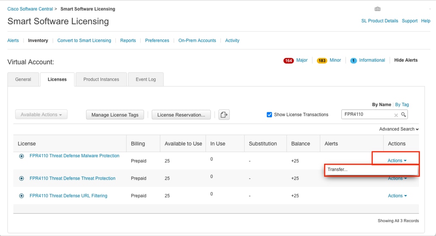Click the Informational alerts link
Screen dimensions: 436x236
372,60
